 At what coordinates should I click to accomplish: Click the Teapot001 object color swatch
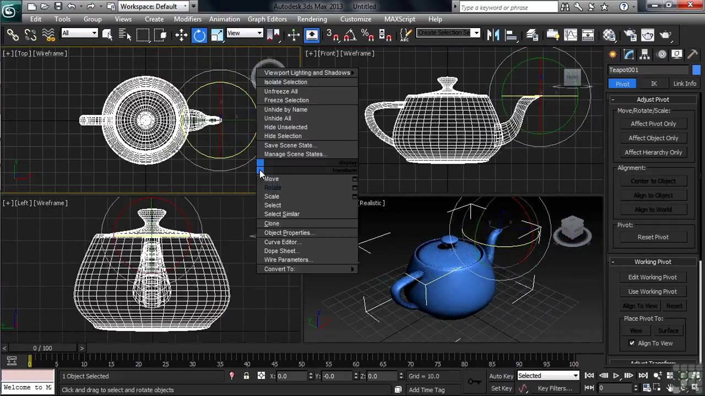696,70
